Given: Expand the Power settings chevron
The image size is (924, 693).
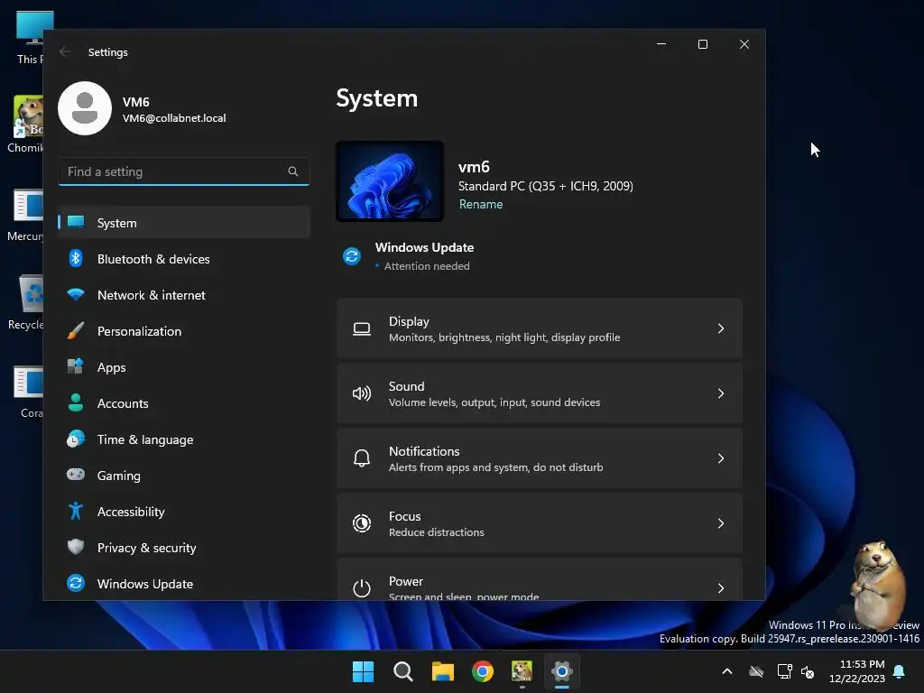Looking at the screenshot, I should 721,588.
